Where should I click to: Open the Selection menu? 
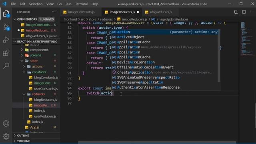tap(36, 4)
